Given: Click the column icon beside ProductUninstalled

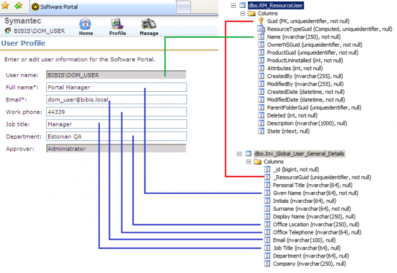Looking at the screenshot, I should coord(261,61).
